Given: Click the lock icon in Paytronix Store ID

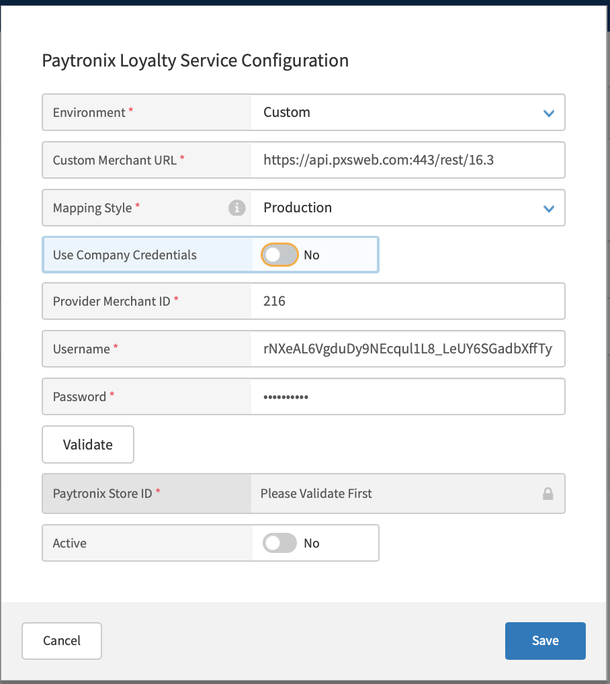Looking at the screenshot, I should tap(548, 494).
